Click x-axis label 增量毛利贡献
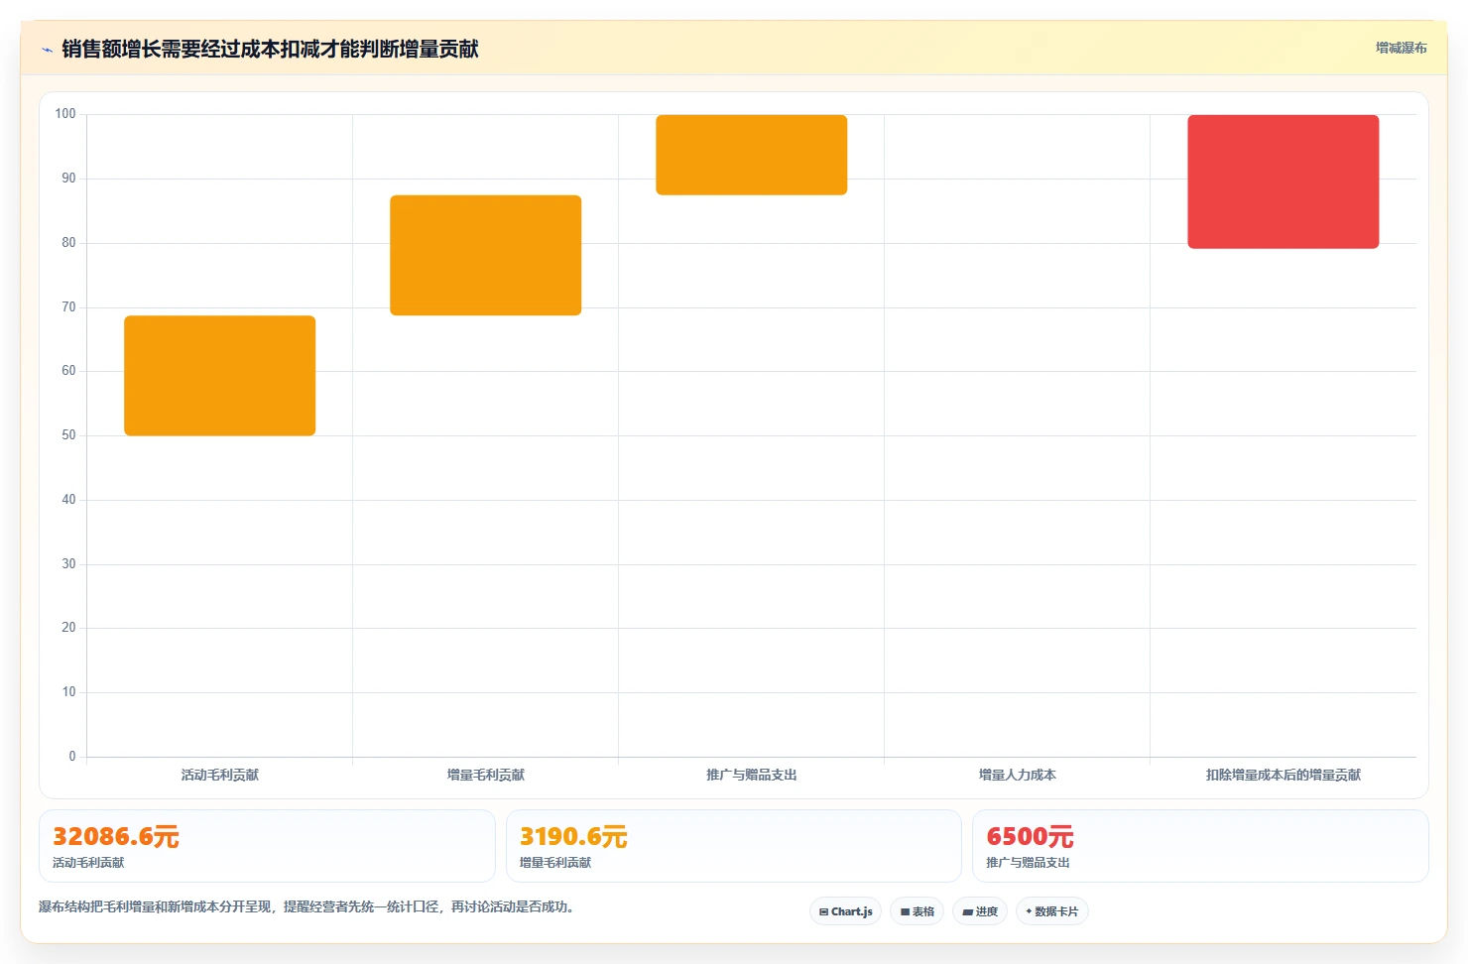This screenshot has width=1468, height=964. click(485, 775)
